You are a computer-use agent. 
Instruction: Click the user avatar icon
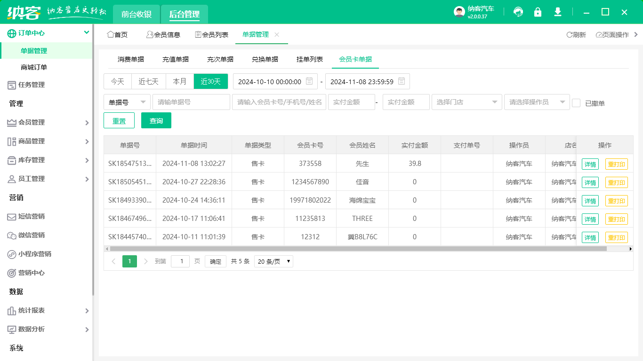tap(459, 12)
